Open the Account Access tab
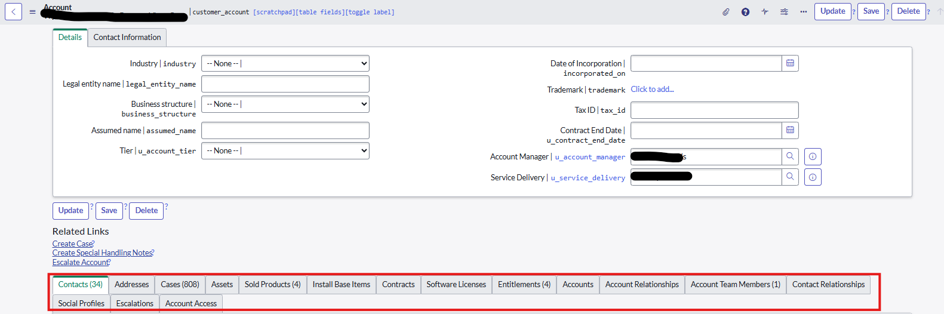 click(x=191, y=303)
